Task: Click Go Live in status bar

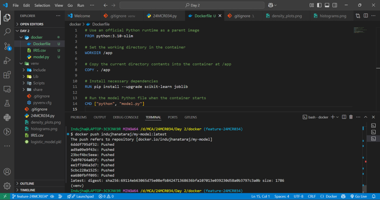Action: click(x=359, y=196)
